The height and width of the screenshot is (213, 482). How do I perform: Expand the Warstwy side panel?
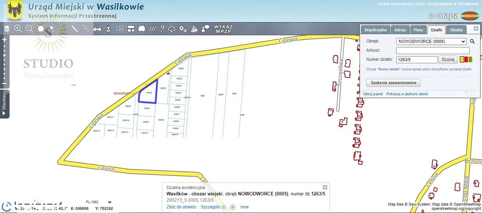[5, 104]
